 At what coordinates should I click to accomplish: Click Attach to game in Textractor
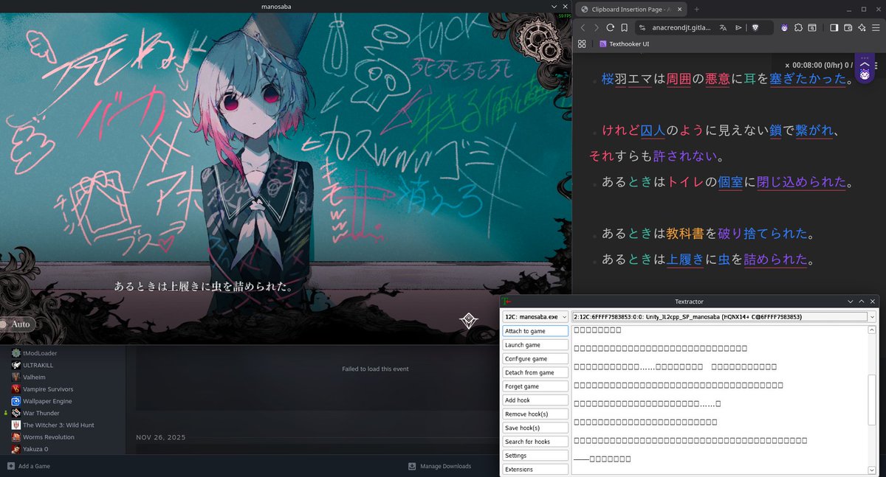(535, 331)
